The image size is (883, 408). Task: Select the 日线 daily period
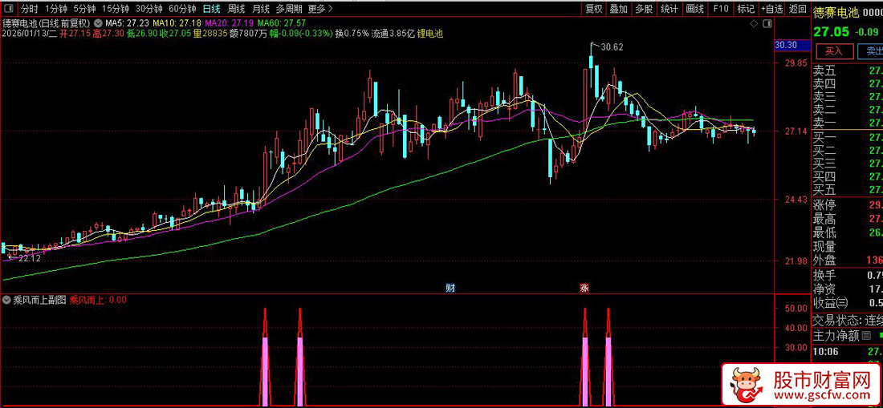click(x=212, y=9)
